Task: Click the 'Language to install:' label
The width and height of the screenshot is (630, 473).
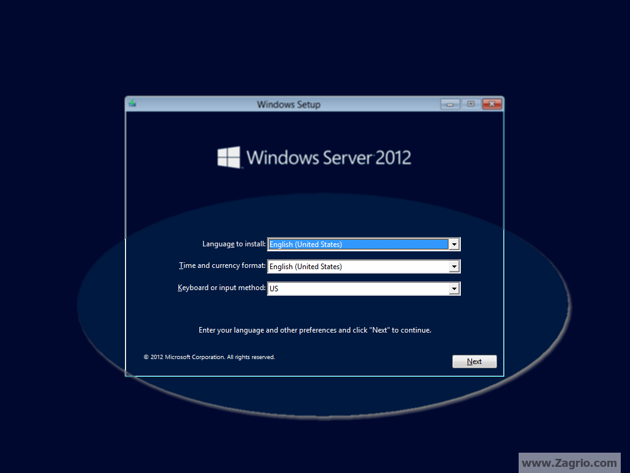Action: pyautogui.click(x=234, y=244)
